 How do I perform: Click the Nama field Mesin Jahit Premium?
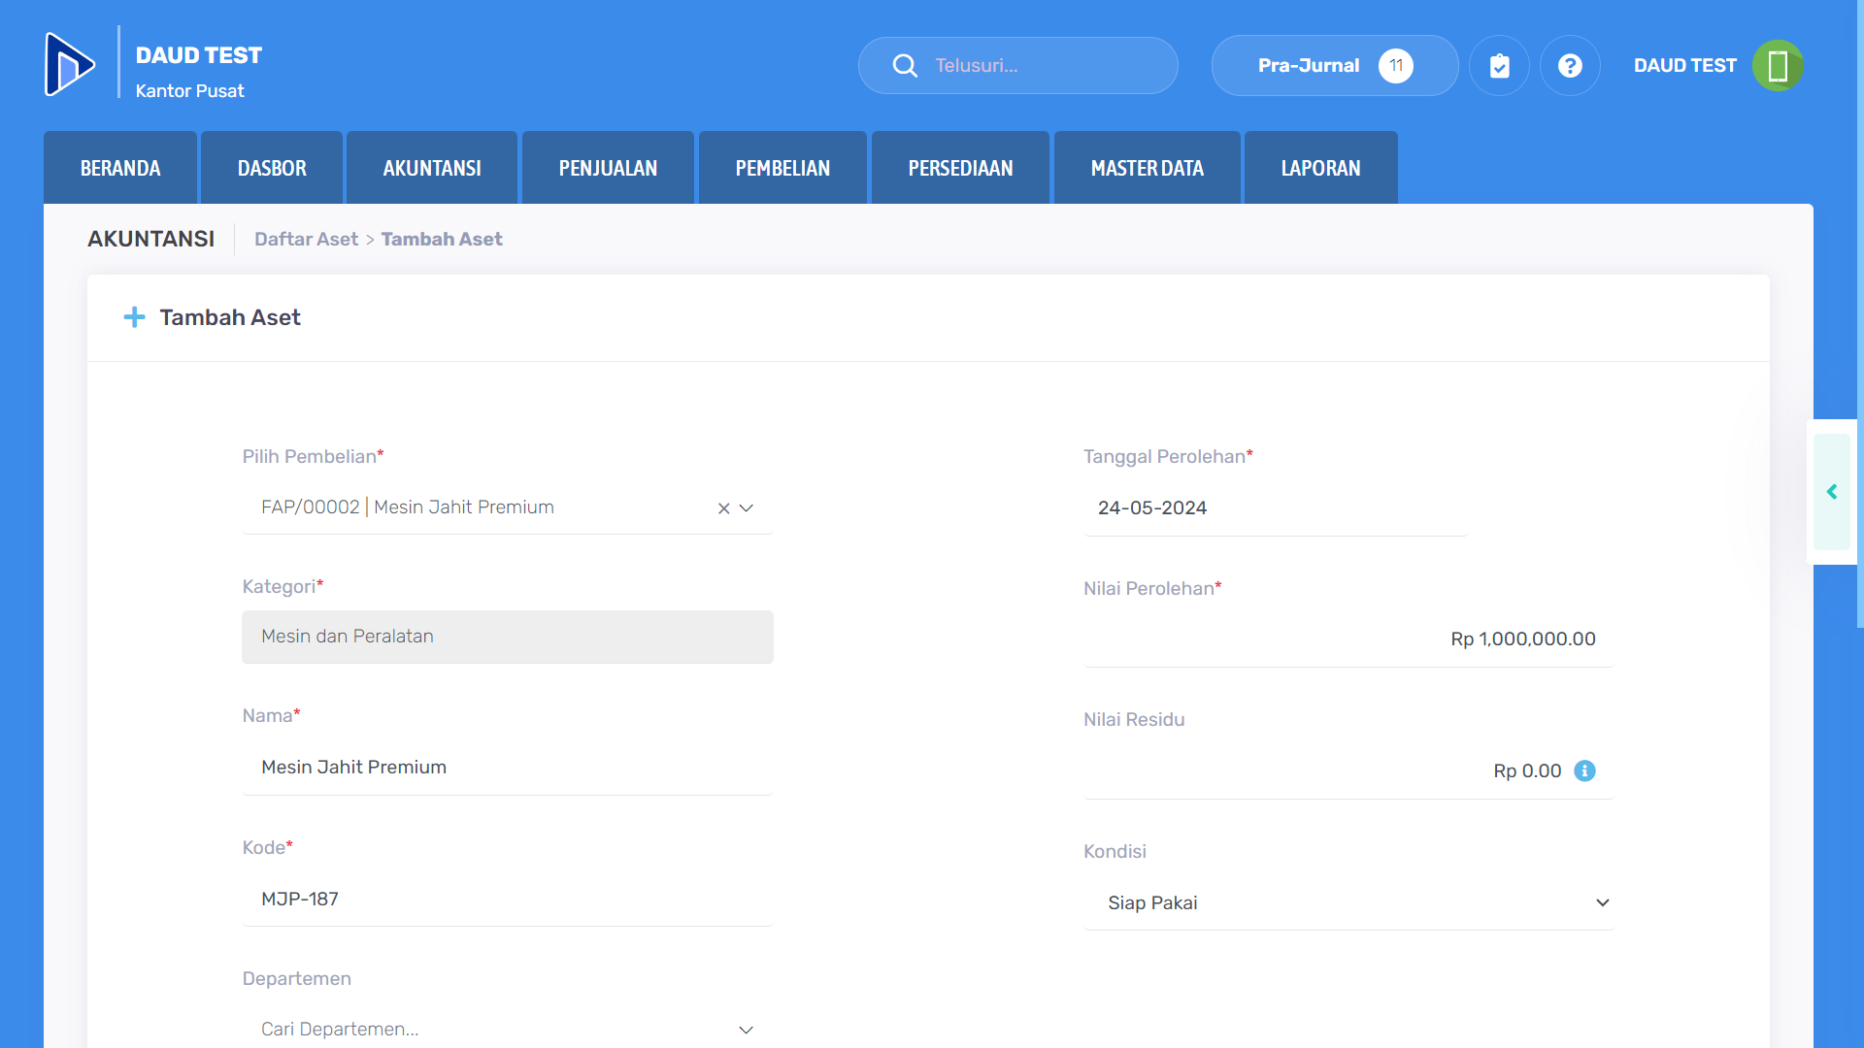pos(507,768)
